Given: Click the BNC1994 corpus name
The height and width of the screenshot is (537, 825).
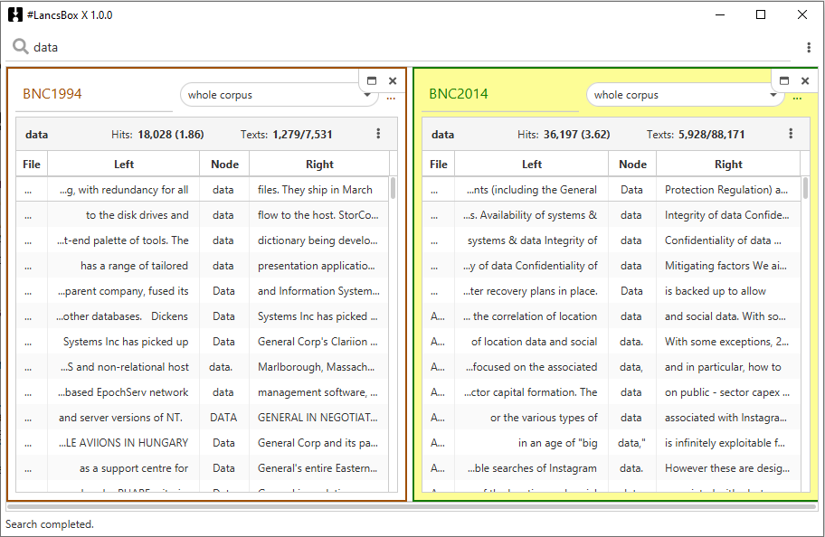Looking at the screenshot, I should 52,94.
